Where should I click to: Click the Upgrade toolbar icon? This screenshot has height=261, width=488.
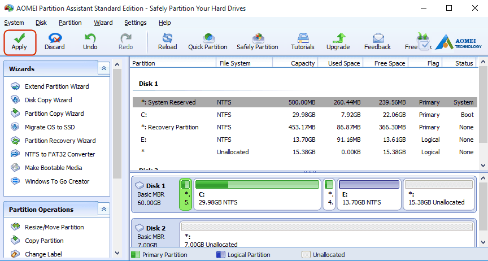(x=338, y=42)
